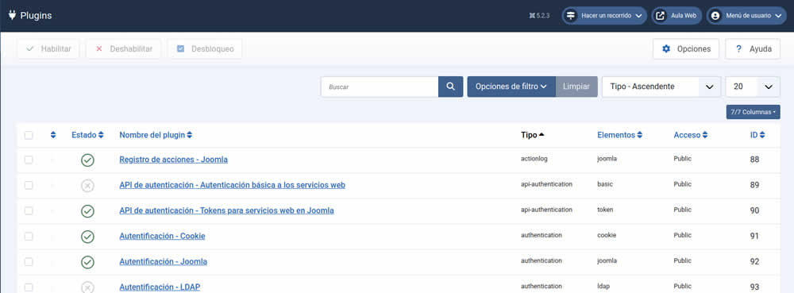Image resolution: width=794 pixels, height=293 pixels.
Task: Open the 20 items-per-page dropdown
Action: (753, 87)
